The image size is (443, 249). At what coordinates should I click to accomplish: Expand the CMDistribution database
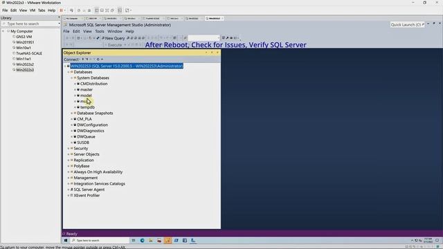75,84
